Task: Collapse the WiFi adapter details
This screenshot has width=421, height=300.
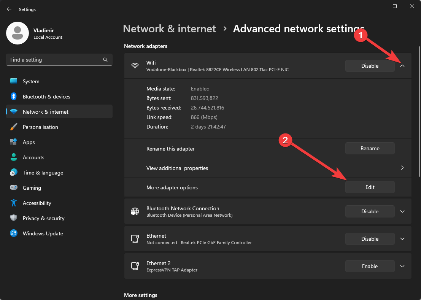Action: (402, 66)
